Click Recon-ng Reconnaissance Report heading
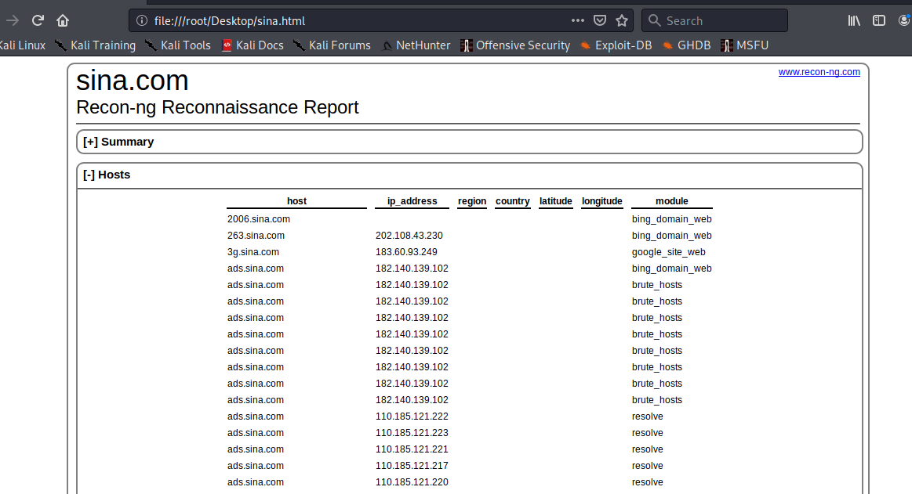 tap(217, 107)
